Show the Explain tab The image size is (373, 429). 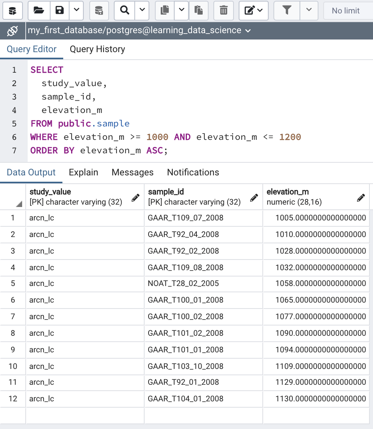pos(83,173)
